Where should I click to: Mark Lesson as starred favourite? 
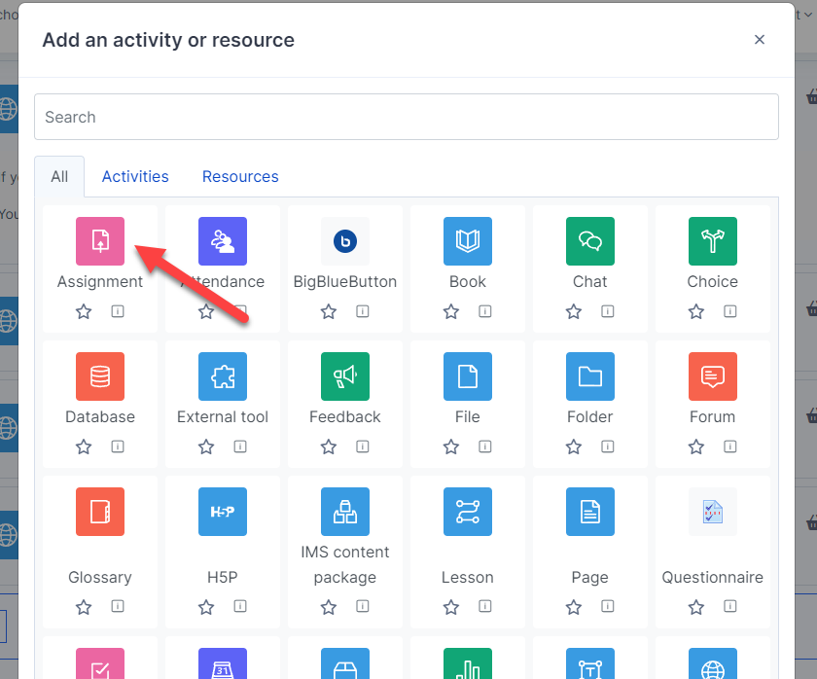[451, 608]
